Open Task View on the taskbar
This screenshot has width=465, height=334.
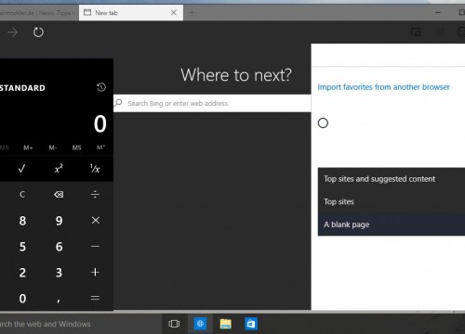[174, 324]
